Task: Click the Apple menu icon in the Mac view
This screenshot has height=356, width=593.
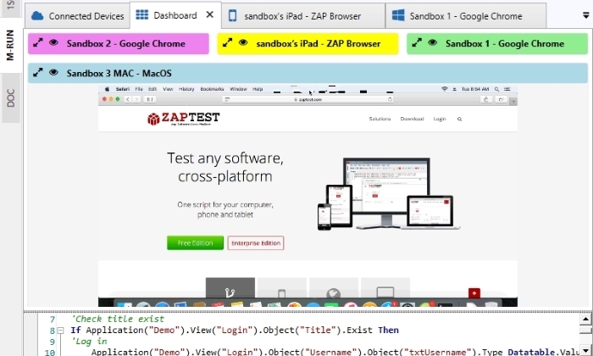Action: pyautogui.click(x=107, y=89)
